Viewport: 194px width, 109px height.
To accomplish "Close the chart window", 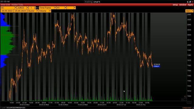I will (x=192, y=2).
